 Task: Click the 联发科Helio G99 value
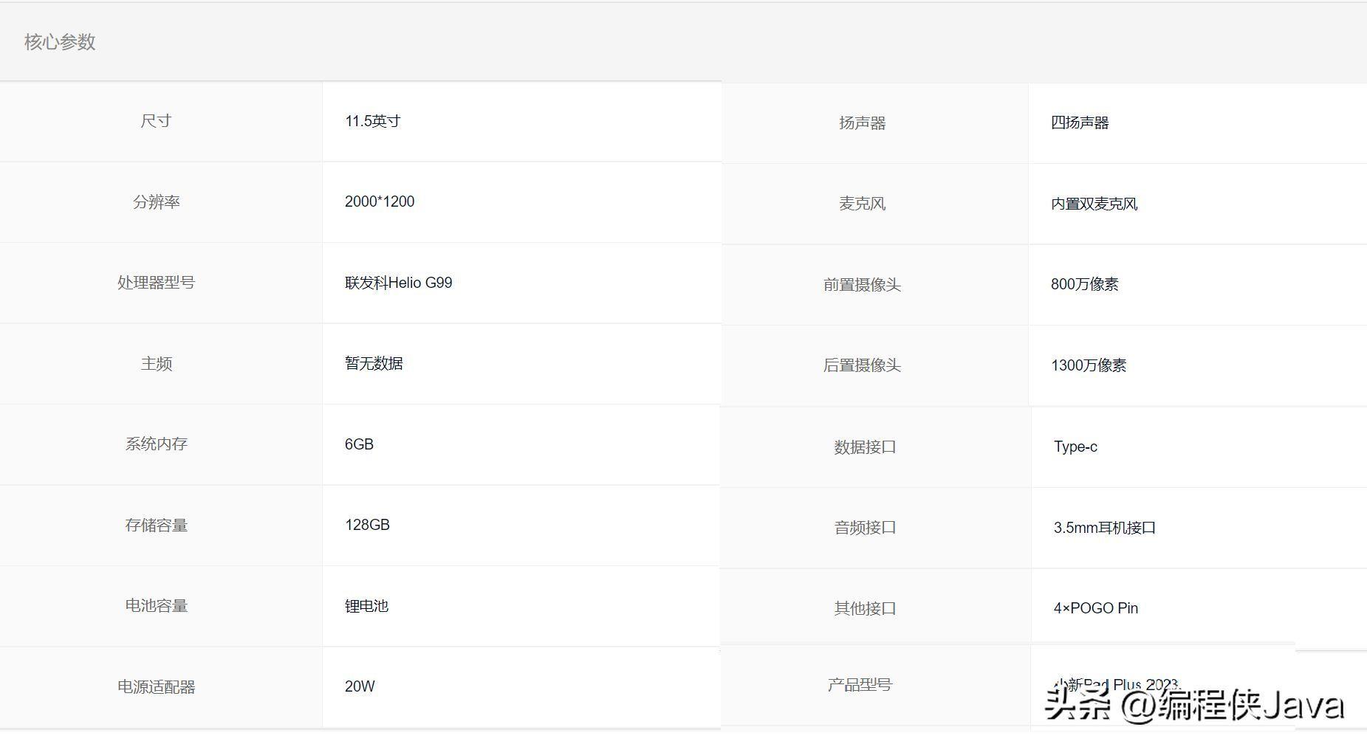[398, 283]
